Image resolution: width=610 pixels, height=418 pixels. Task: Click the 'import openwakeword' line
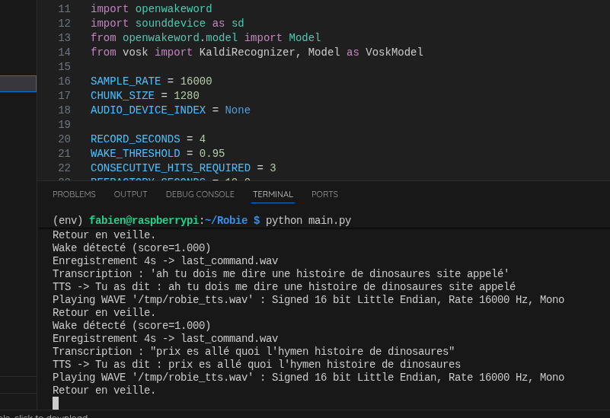(152, 9)
